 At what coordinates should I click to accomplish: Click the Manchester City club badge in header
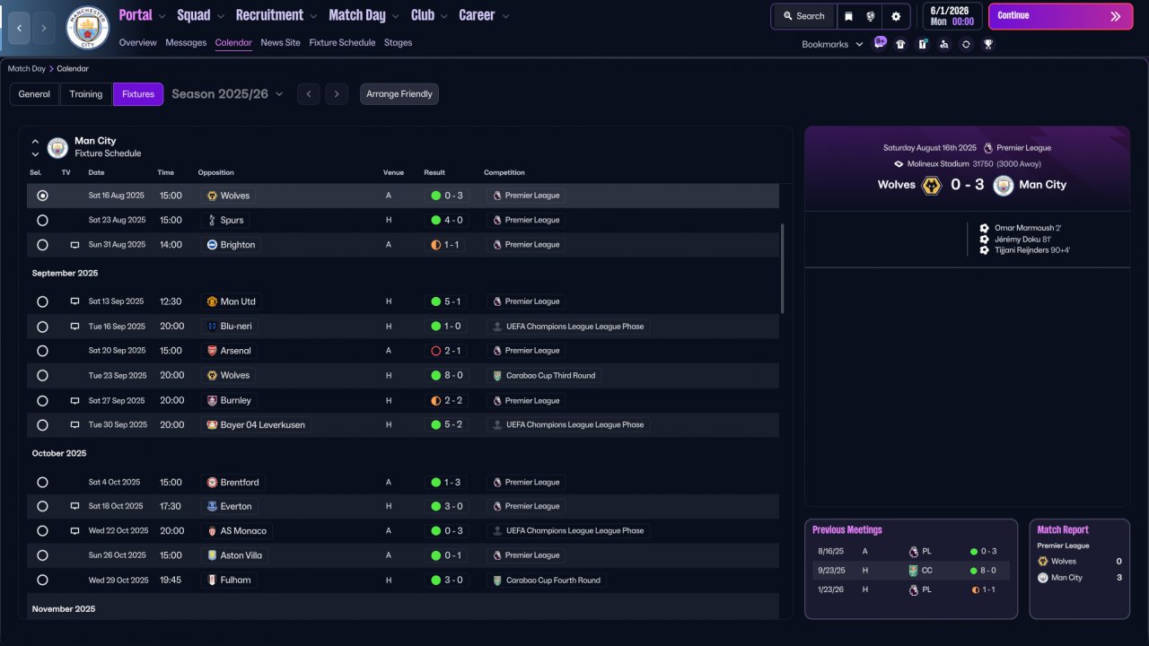pos(88,28)
